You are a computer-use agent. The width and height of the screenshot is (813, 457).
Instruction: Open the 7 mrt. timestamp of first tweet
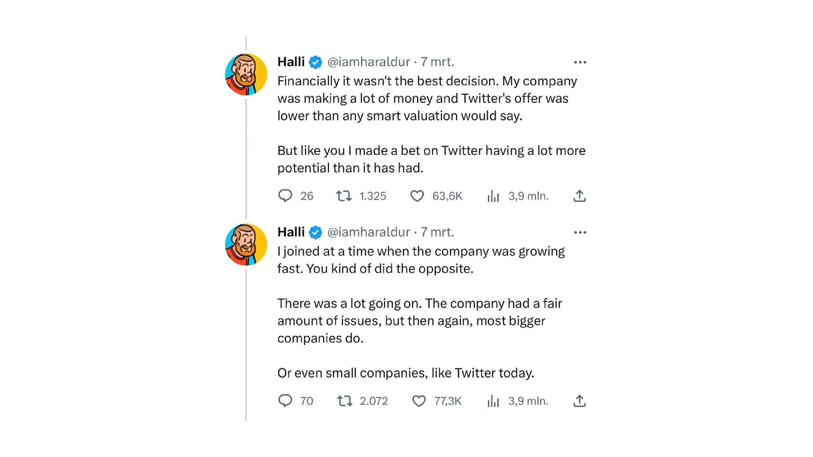(x=437, y=62)
